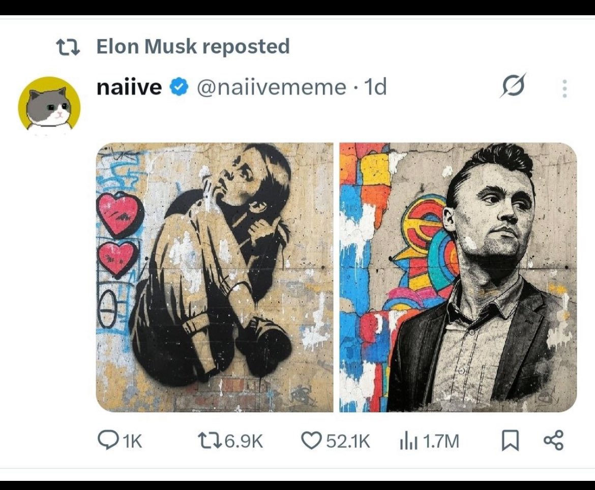Visit the @naiivememe handle

pos(272,87)
